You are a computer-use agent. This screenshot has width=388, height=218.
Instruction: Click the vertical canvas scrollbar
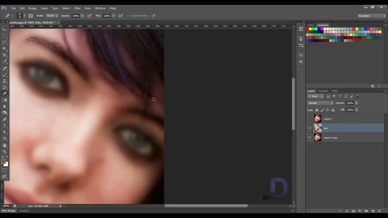tap(293, 104)
